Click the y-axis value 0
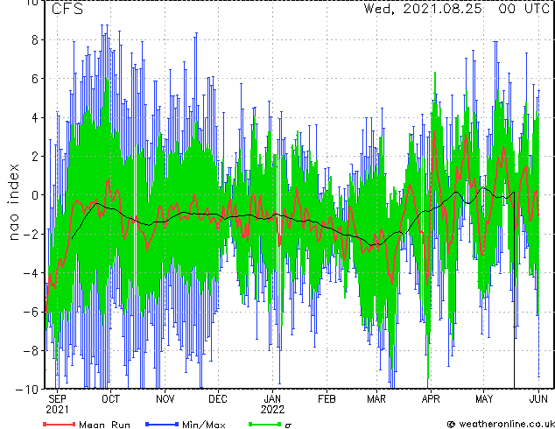Image resolution: width=555 pixels, height=429 pixels. pyautogui.click(x=35, y=195)
